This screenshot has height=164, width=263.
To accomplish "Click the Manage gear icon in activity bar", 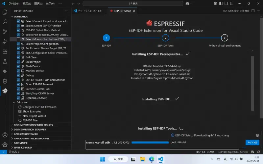I will [5, 145].
